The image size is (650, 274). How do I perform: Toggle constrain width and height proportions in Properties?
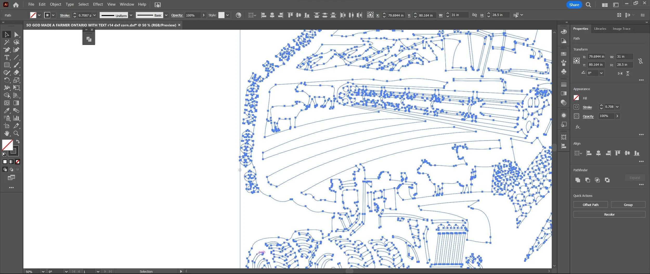(x=640, y=61)
